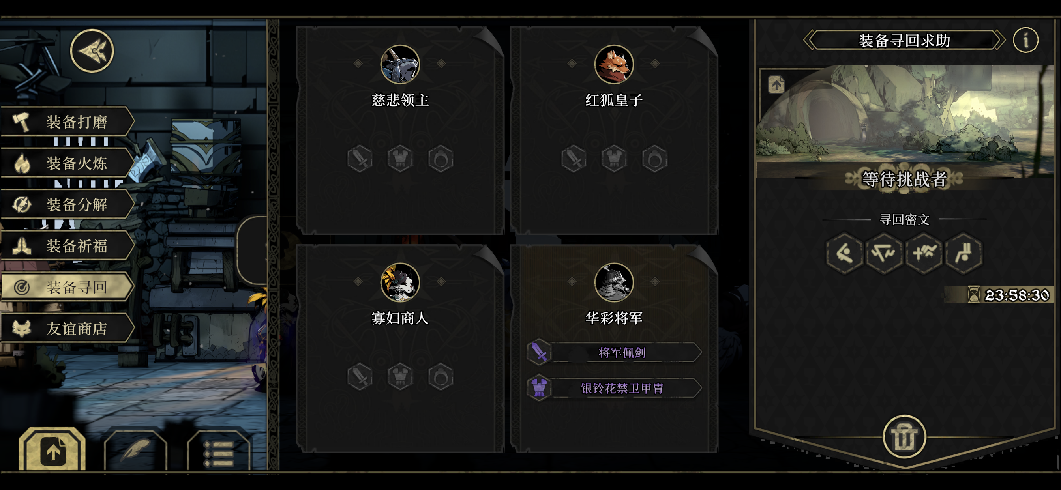Select the 红狐皇子 character portrait

coord(614,64)
